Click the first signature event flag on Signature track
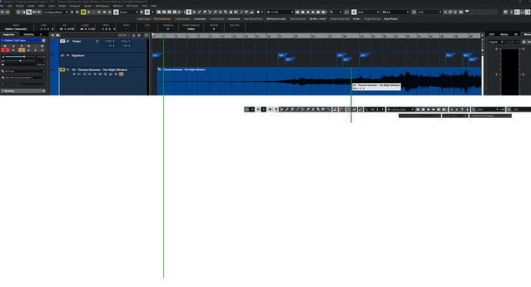 tap(156, 55)
